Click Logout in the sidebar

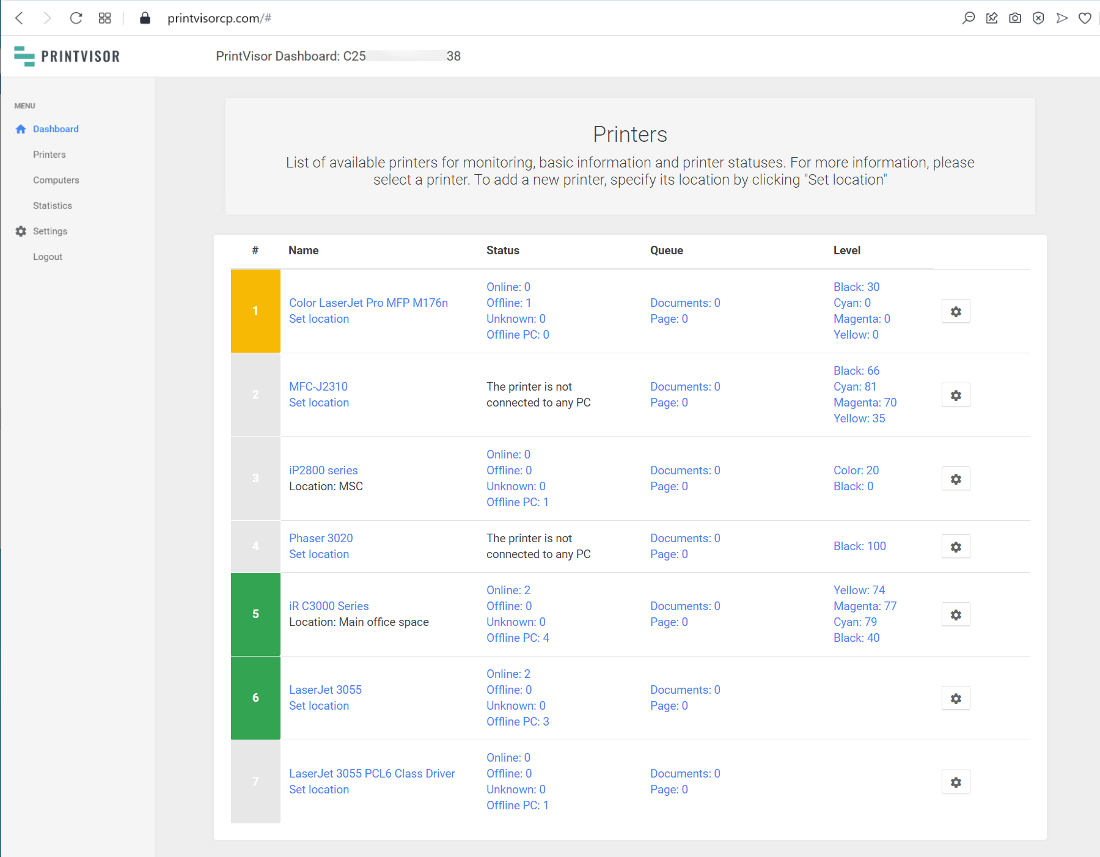click(x=48, y=257)
